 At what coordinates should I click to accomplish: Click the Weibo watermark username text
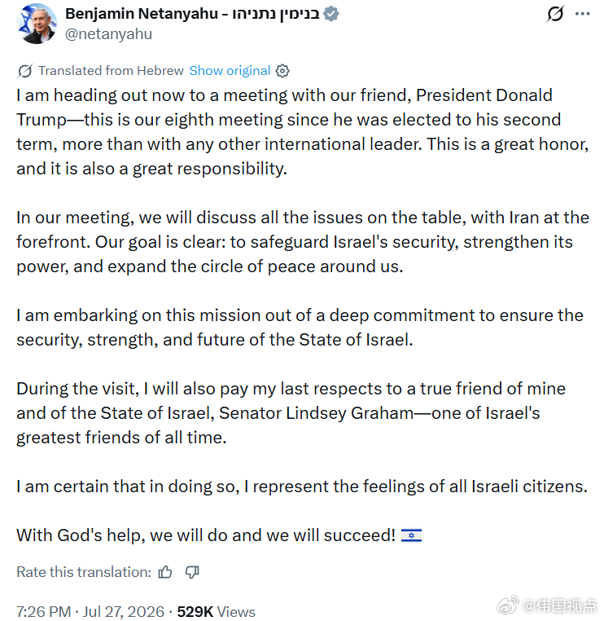point(560,606)
